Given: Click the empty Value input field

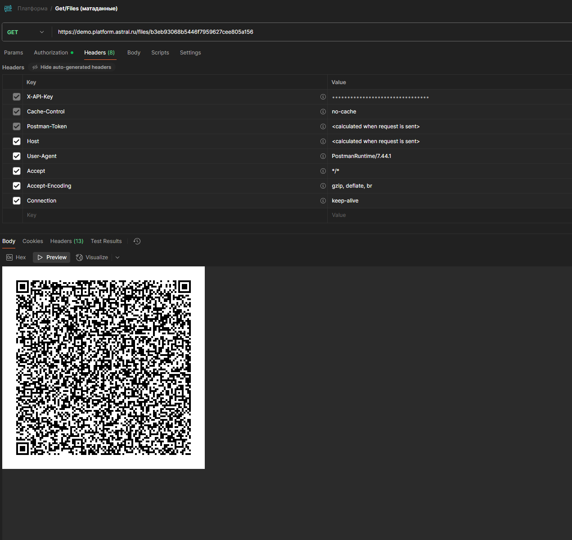Looking at the screenshot, I should 450,215.
